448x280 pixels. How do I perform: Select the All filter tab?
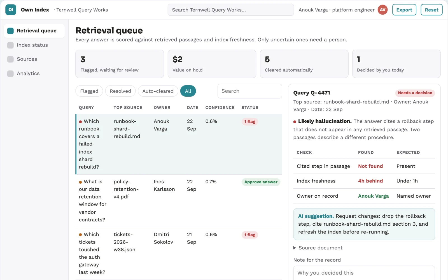pyautogui.click(x=188, y=91)
